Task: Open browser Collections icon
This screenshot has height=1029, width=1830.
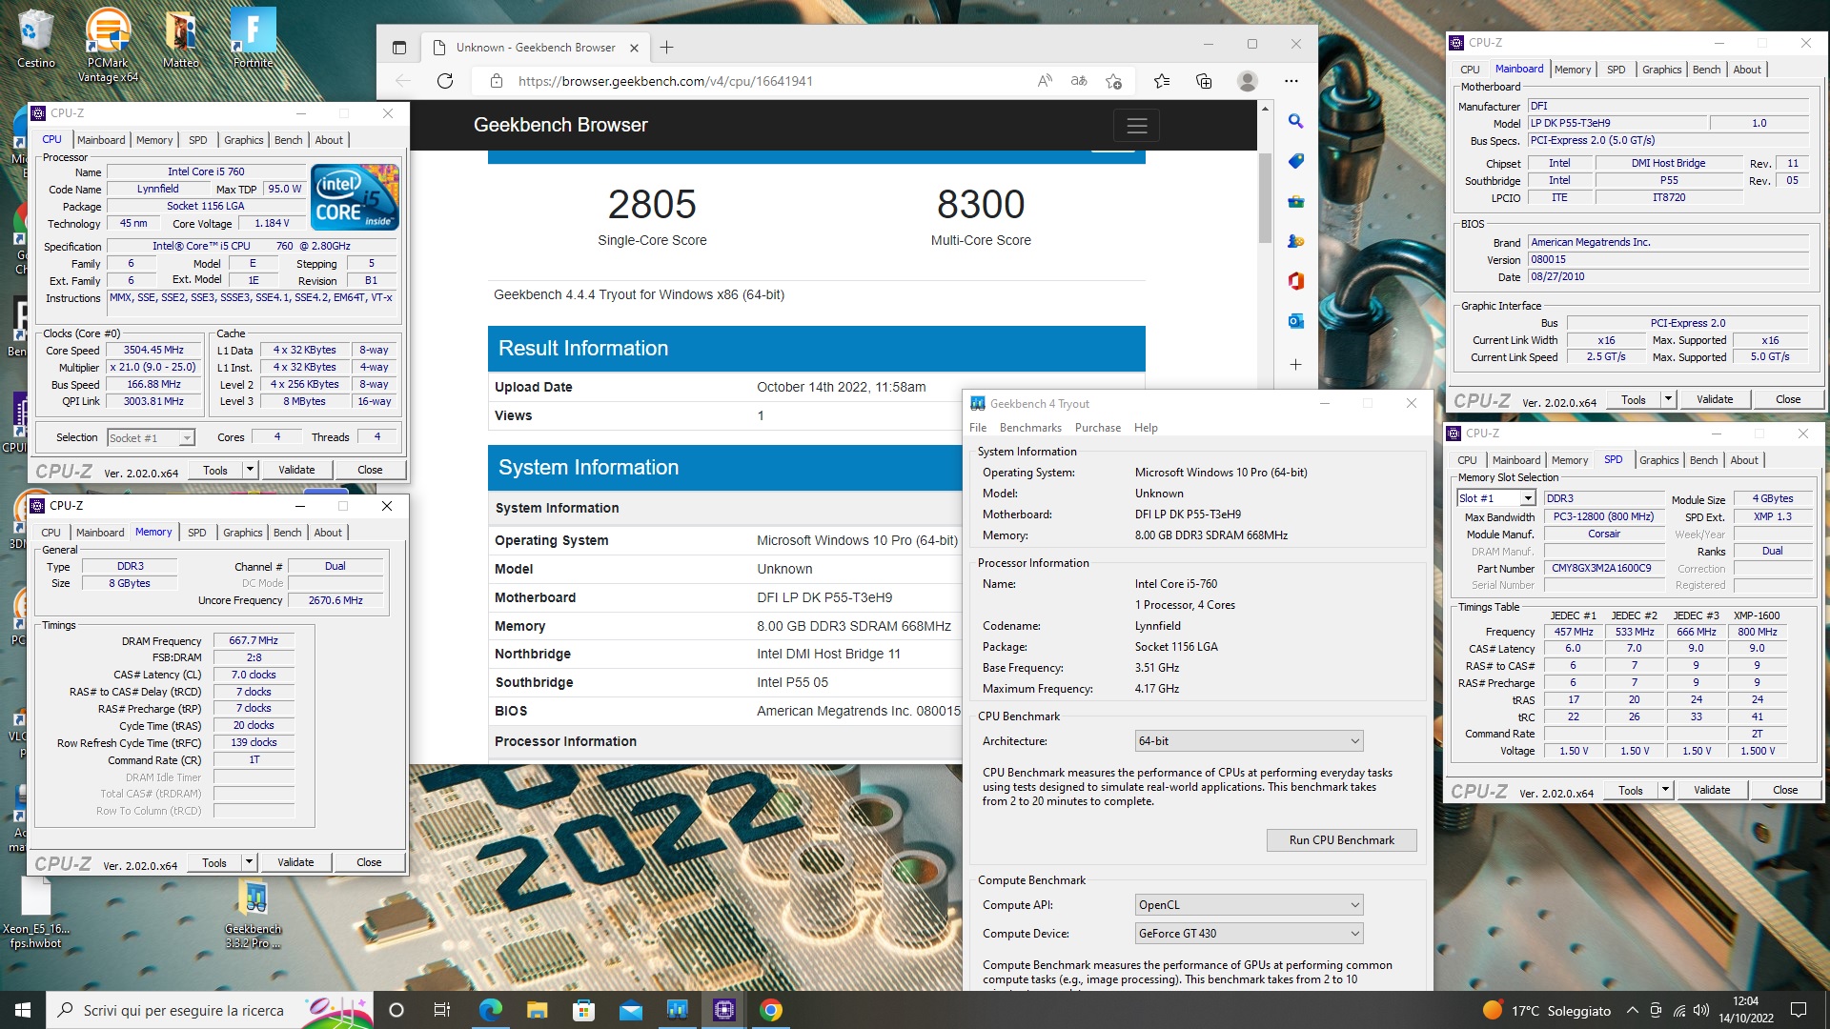Action: pos(1204,81)
